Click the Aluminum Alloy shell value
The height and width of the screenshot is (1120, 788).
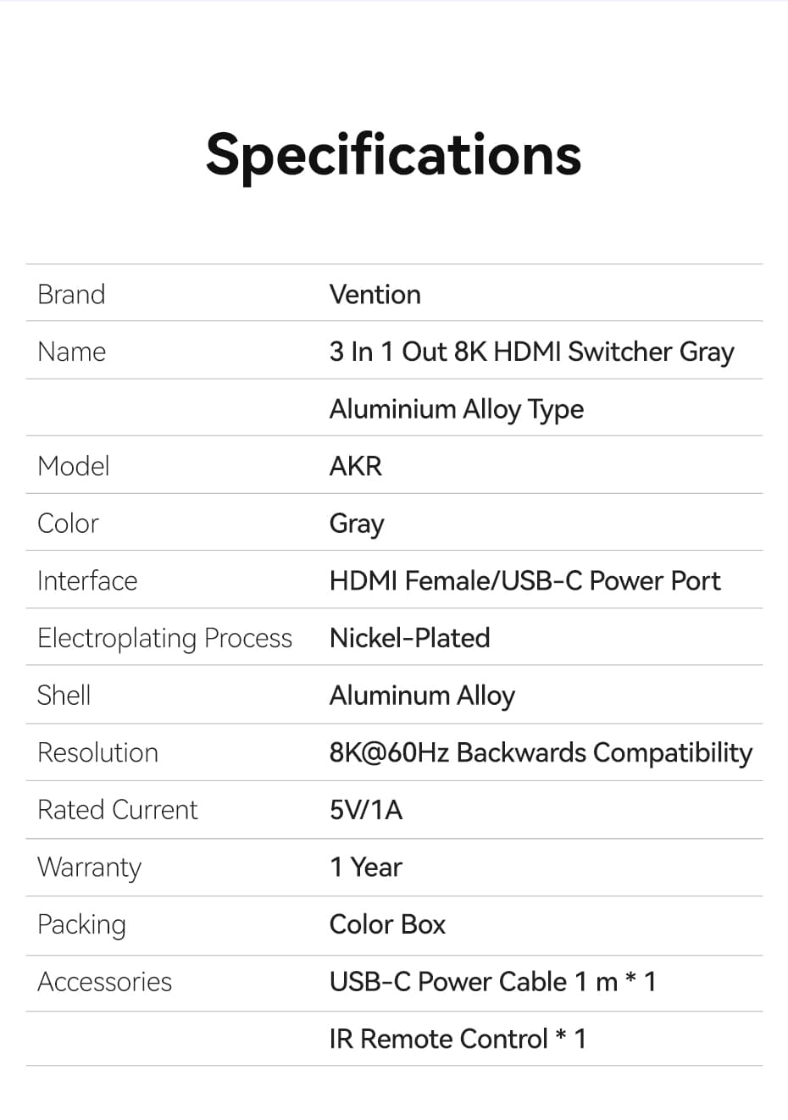[x=422, y=696]
